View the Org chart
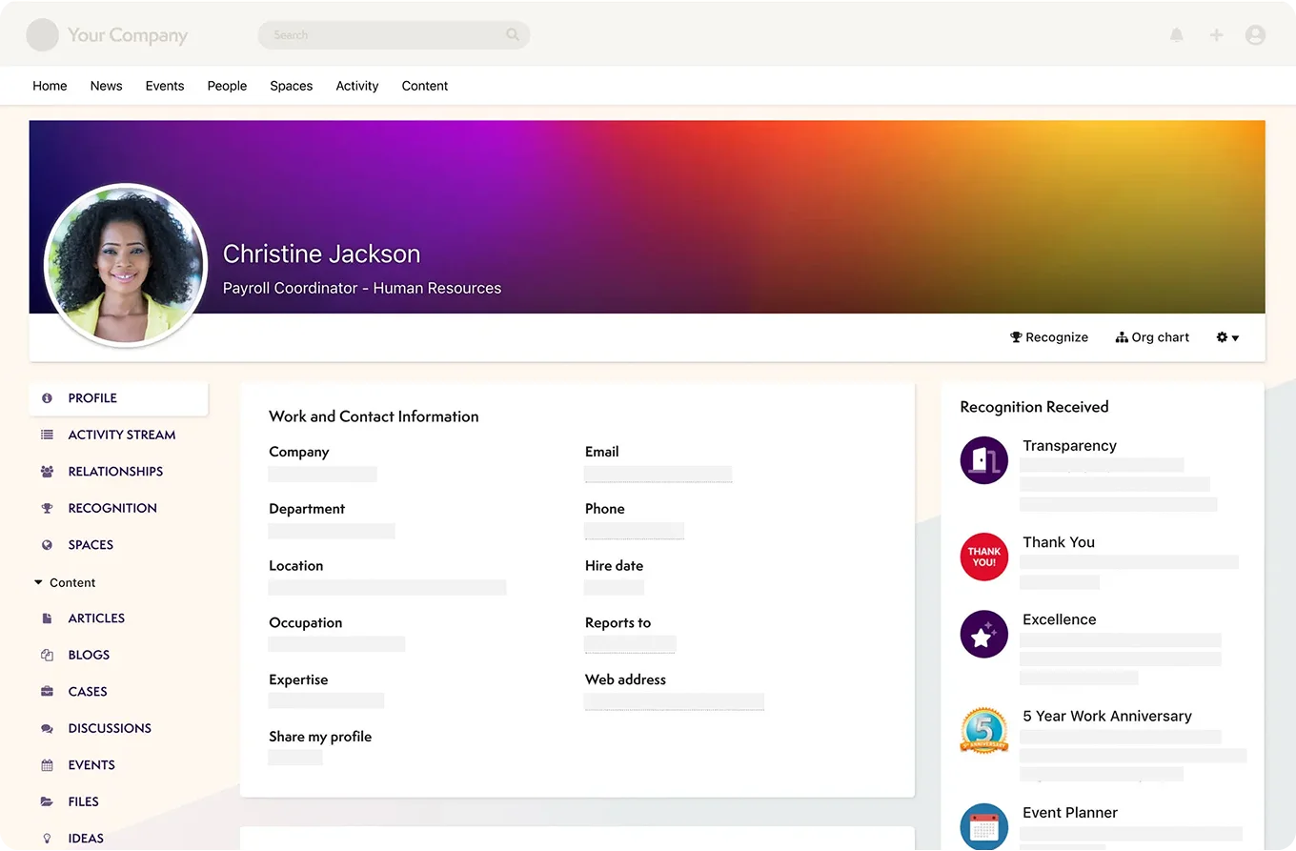 pos(1152,337)
